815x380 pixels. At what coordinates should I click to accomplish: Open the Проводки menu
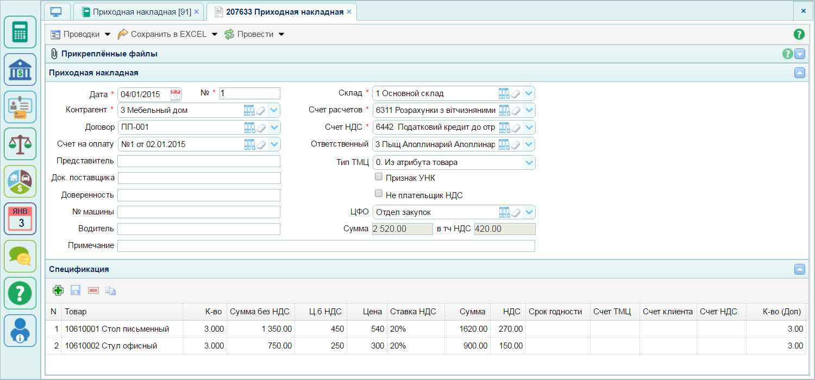80,34
